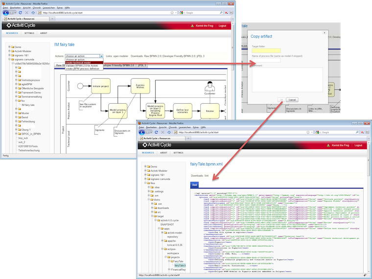This screenshot has width=372, height=279.
Task: Click the Define test scenarios task box
Action: click(183, 111)
